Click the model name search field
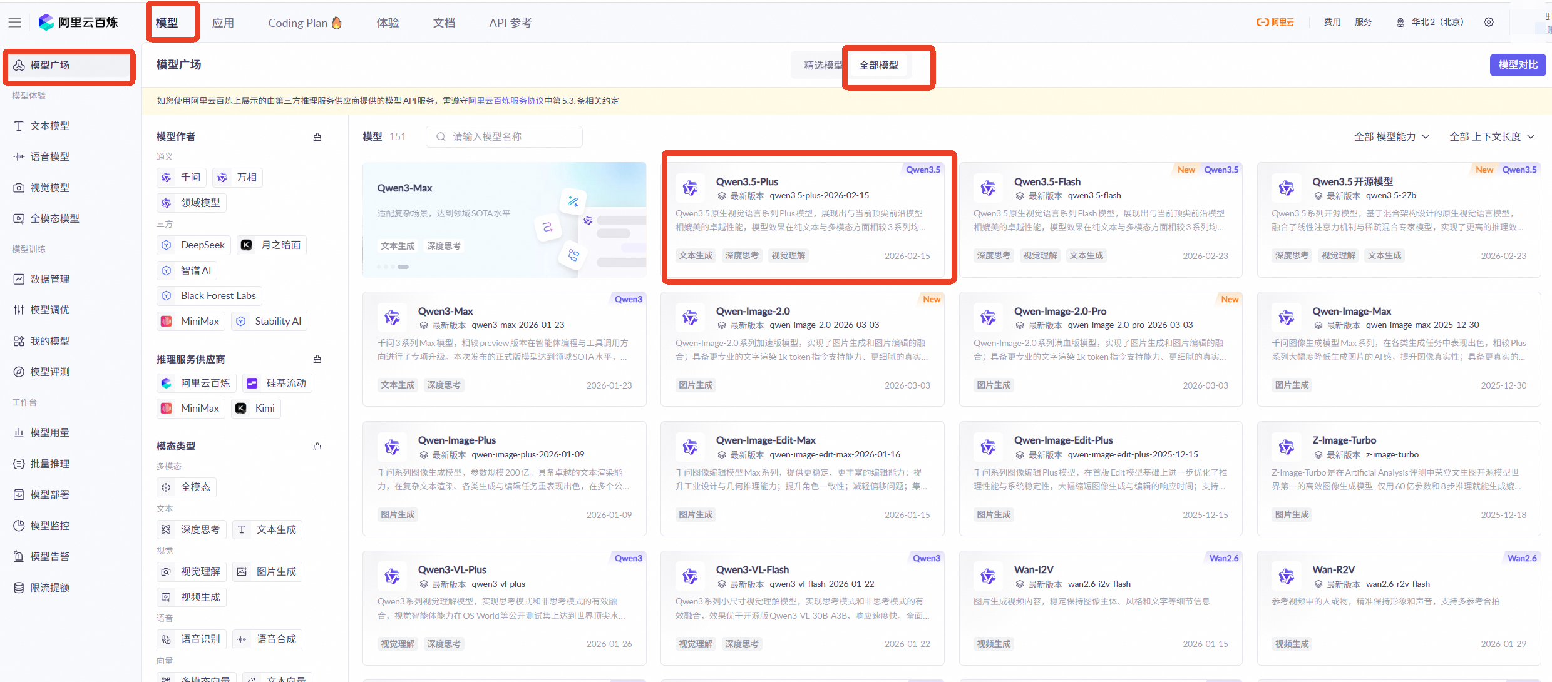 504,136
